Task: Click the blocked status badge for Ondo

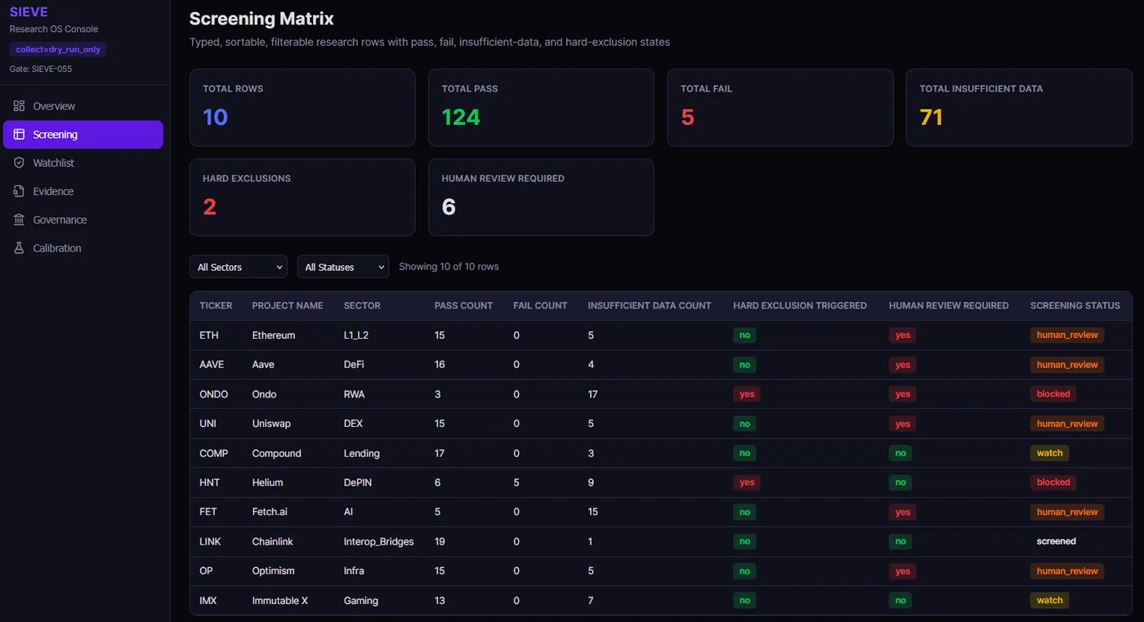Action: [x=1053, y=394]
